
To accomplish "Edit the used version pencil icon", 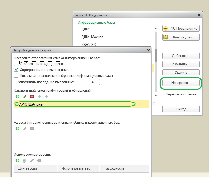I will point(32,160).
